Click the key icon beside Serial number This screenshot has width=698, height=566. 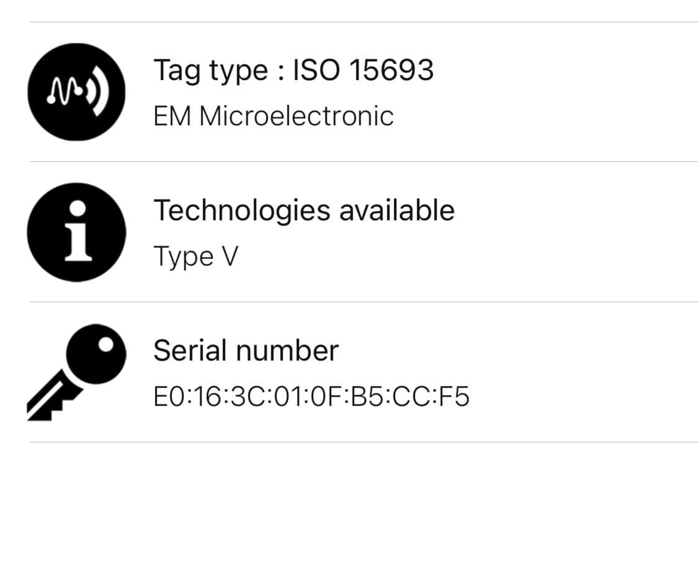(76, 372)
